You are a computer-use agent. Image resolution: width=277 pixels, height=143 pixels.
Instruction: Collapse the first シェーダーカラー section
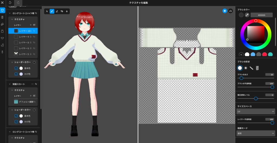pyautogui.click(x=12, y=62)
